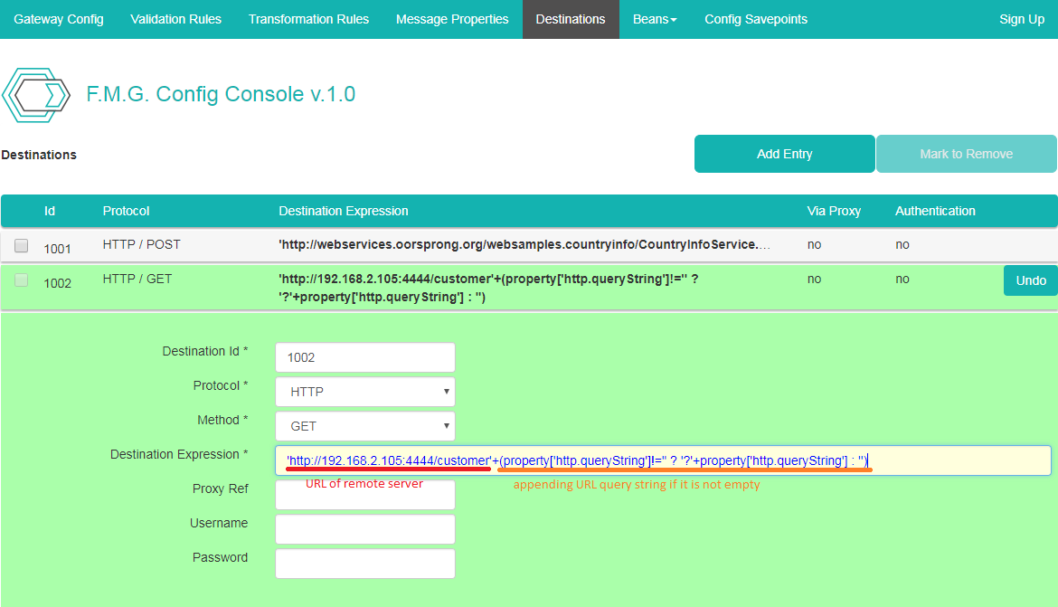Expand the Beans dropdown menu

click(x=655, y=19)
